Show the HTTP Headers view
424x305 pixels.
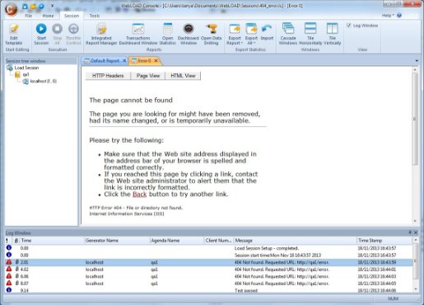click(108, 76)
